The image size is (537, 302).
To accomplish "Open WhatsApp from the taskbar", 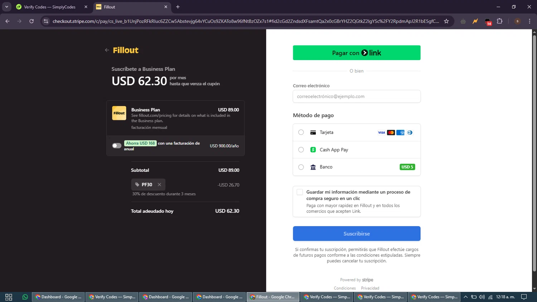I will pyautogui.click(x=25, y=297).
